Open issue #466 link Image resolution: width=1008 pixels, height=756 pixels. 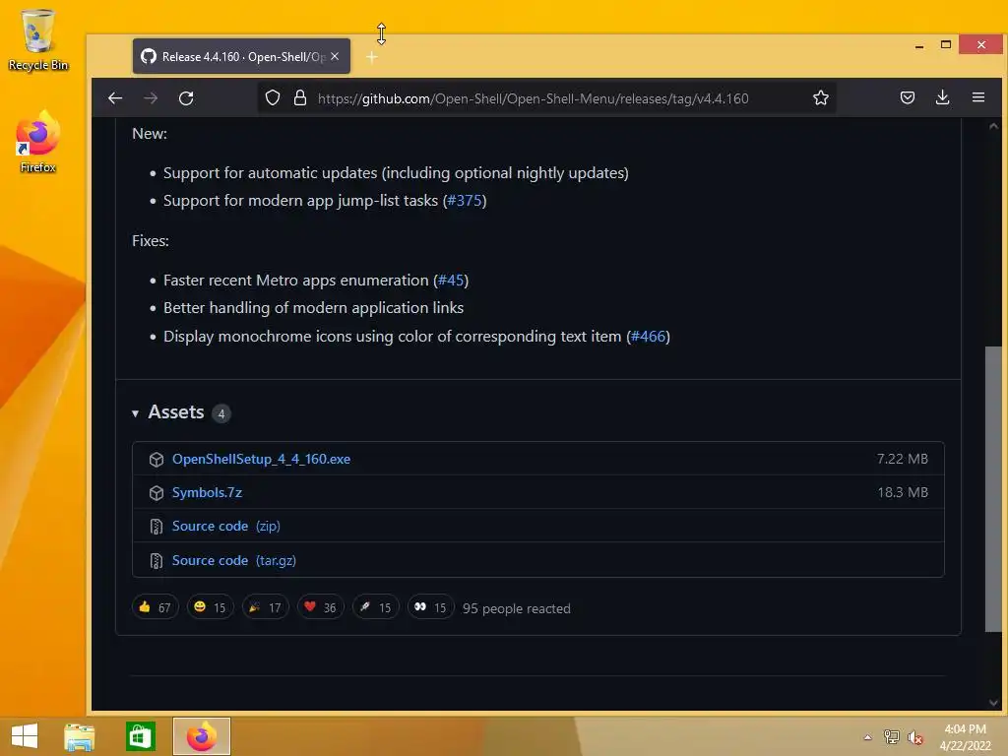[x=648, y=337]
